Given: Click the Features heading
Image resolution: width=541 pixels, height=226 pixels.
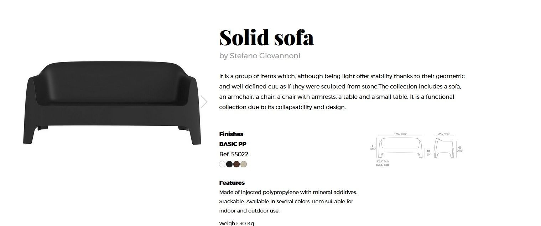Looking at the screenshot, I should point(232,183).
